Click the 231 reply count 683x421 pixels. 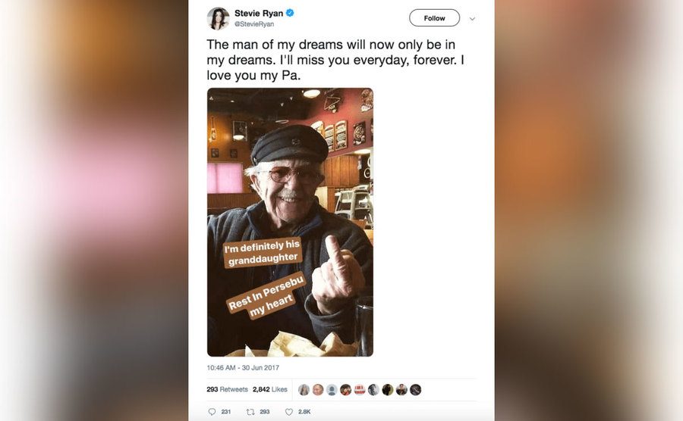pyautogui.click(x=225, y=412)
